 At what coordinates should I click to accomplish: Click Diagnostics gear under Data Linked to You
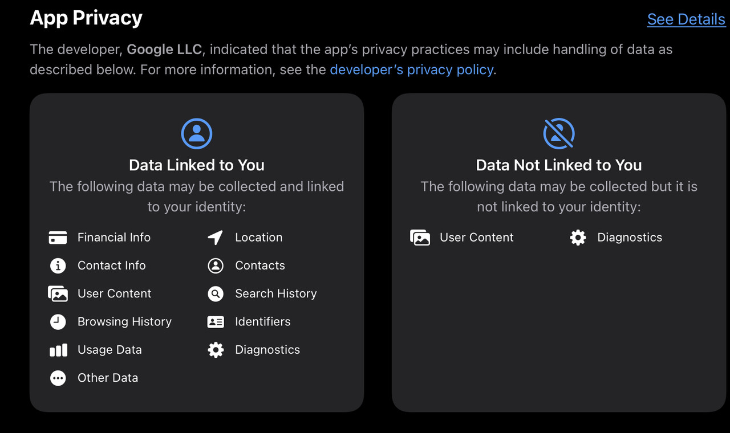click(x=216, y=350)
